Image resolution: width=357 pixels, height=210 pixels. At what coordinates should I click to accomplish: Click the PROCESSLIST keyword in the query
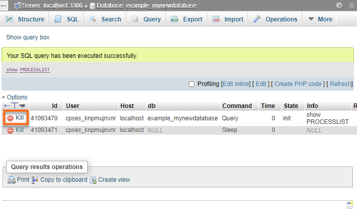(x=35, y=70)
